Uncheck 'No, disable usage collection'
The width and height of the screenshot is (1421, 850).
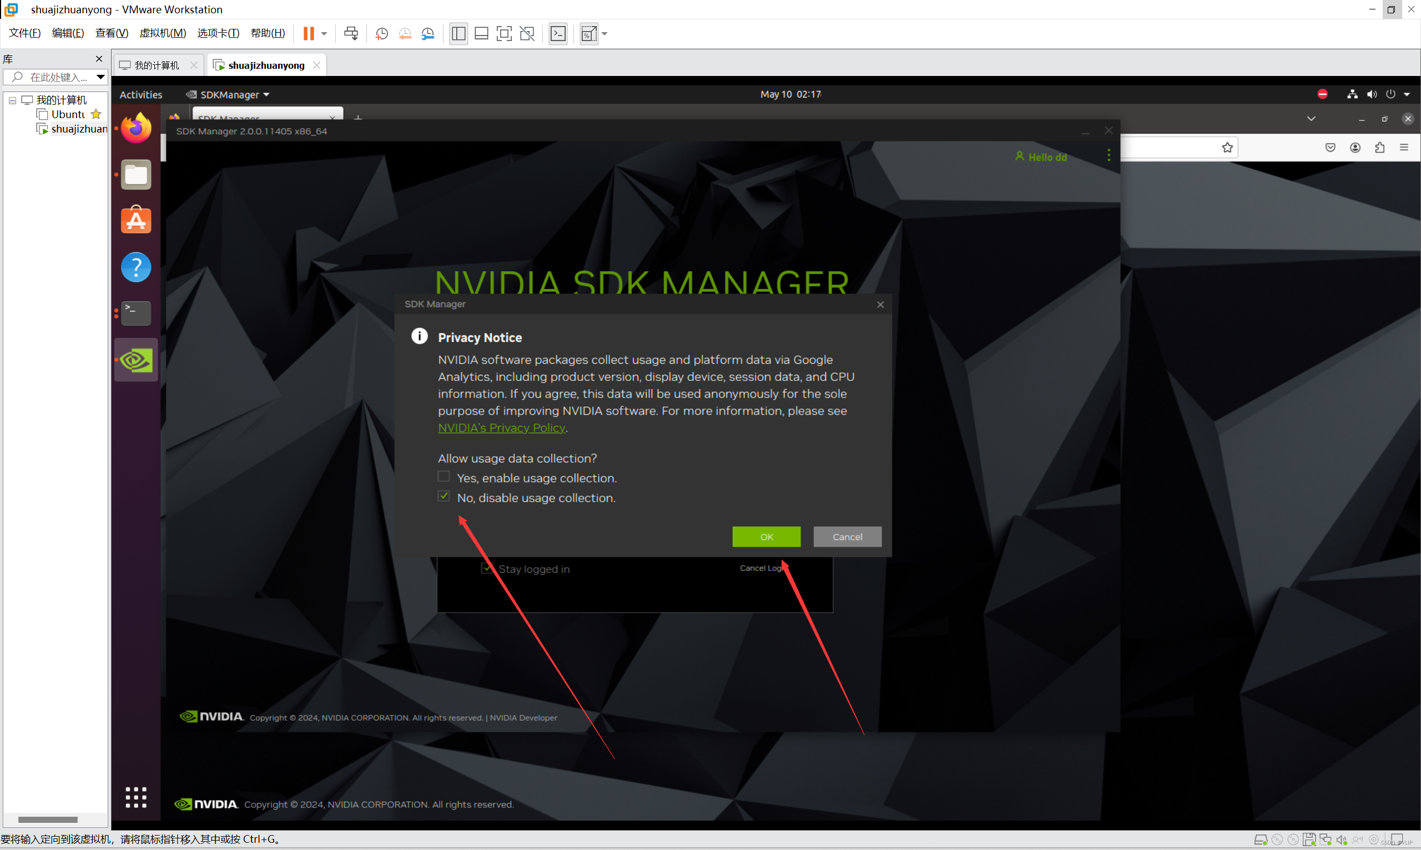point(442,496)
